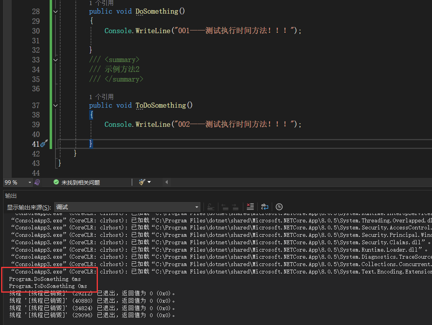Click the go to next message icon
The image size is (432, 325).
pos(235,207)
